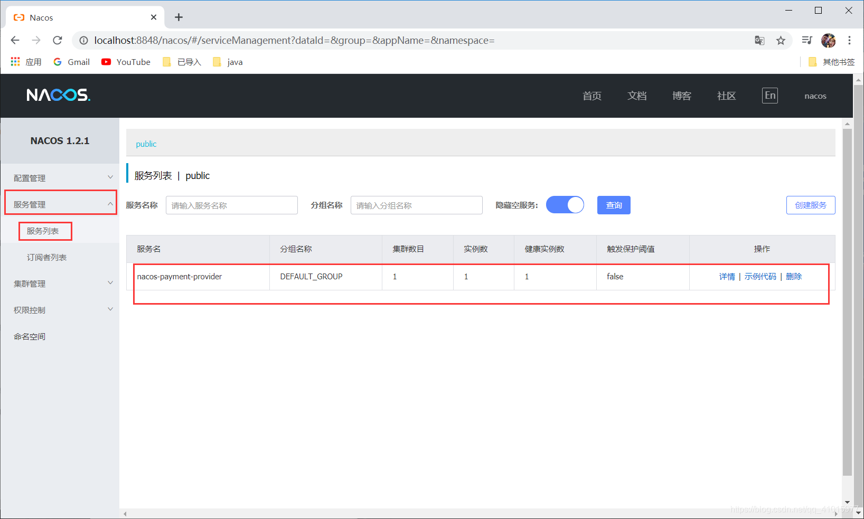Screen dimensions: 864x519
Task: Open the Chrome profile avatar
Action: [x=828, y=40]
